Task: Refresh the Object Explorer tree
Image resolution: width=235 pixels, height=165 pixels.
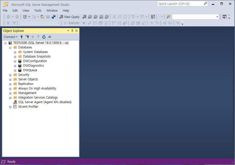Action: (x=44, y=37)
